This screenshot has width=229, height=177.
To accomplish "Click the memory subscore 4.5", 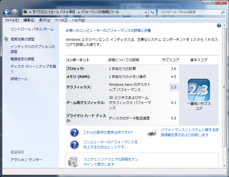I will pos(174,77).
